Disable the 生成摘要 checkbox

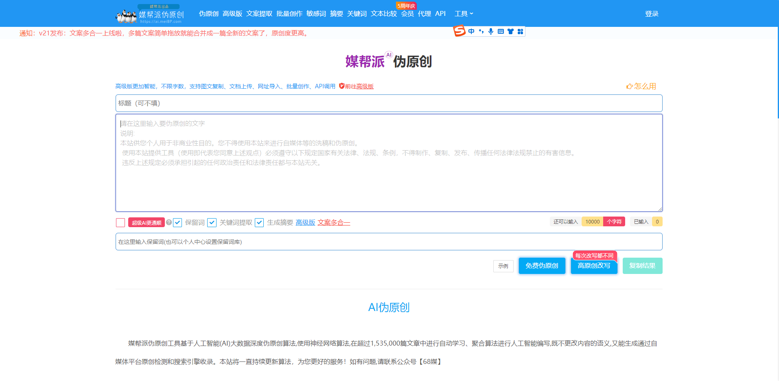click(x=259, y=222)
